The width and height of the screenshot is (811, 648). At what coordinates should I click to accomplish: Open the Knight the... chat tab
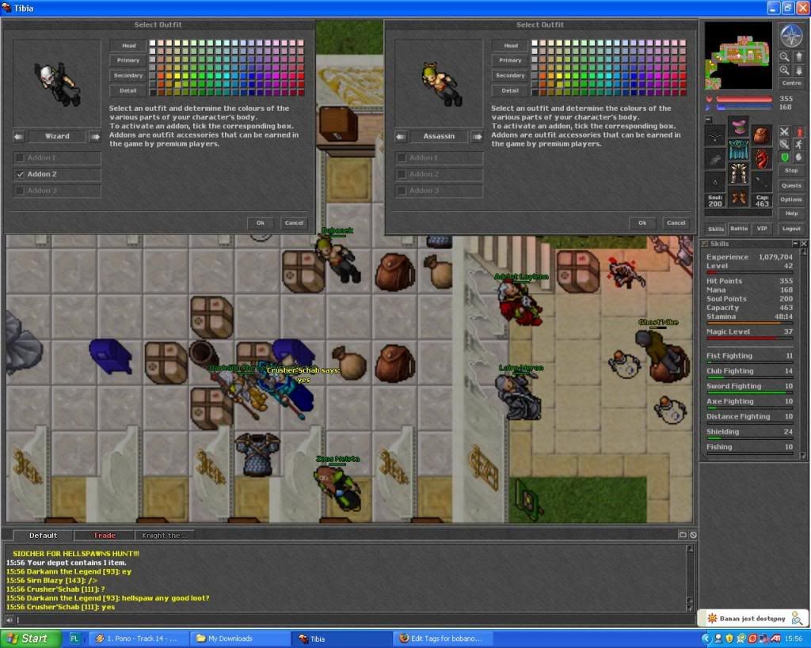(165, 536)
